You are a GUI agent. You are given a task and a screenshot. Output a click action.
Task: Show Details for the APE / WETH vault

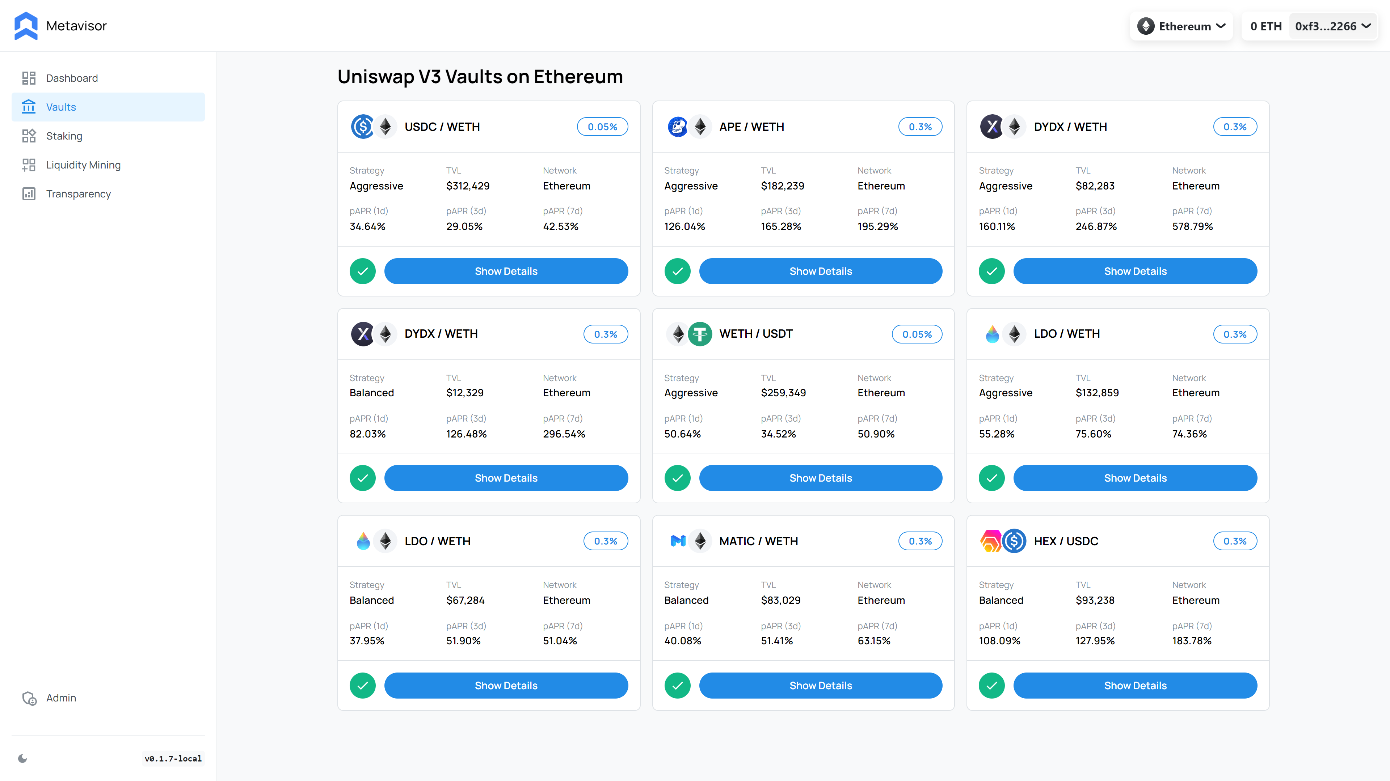tap(821, 271)
